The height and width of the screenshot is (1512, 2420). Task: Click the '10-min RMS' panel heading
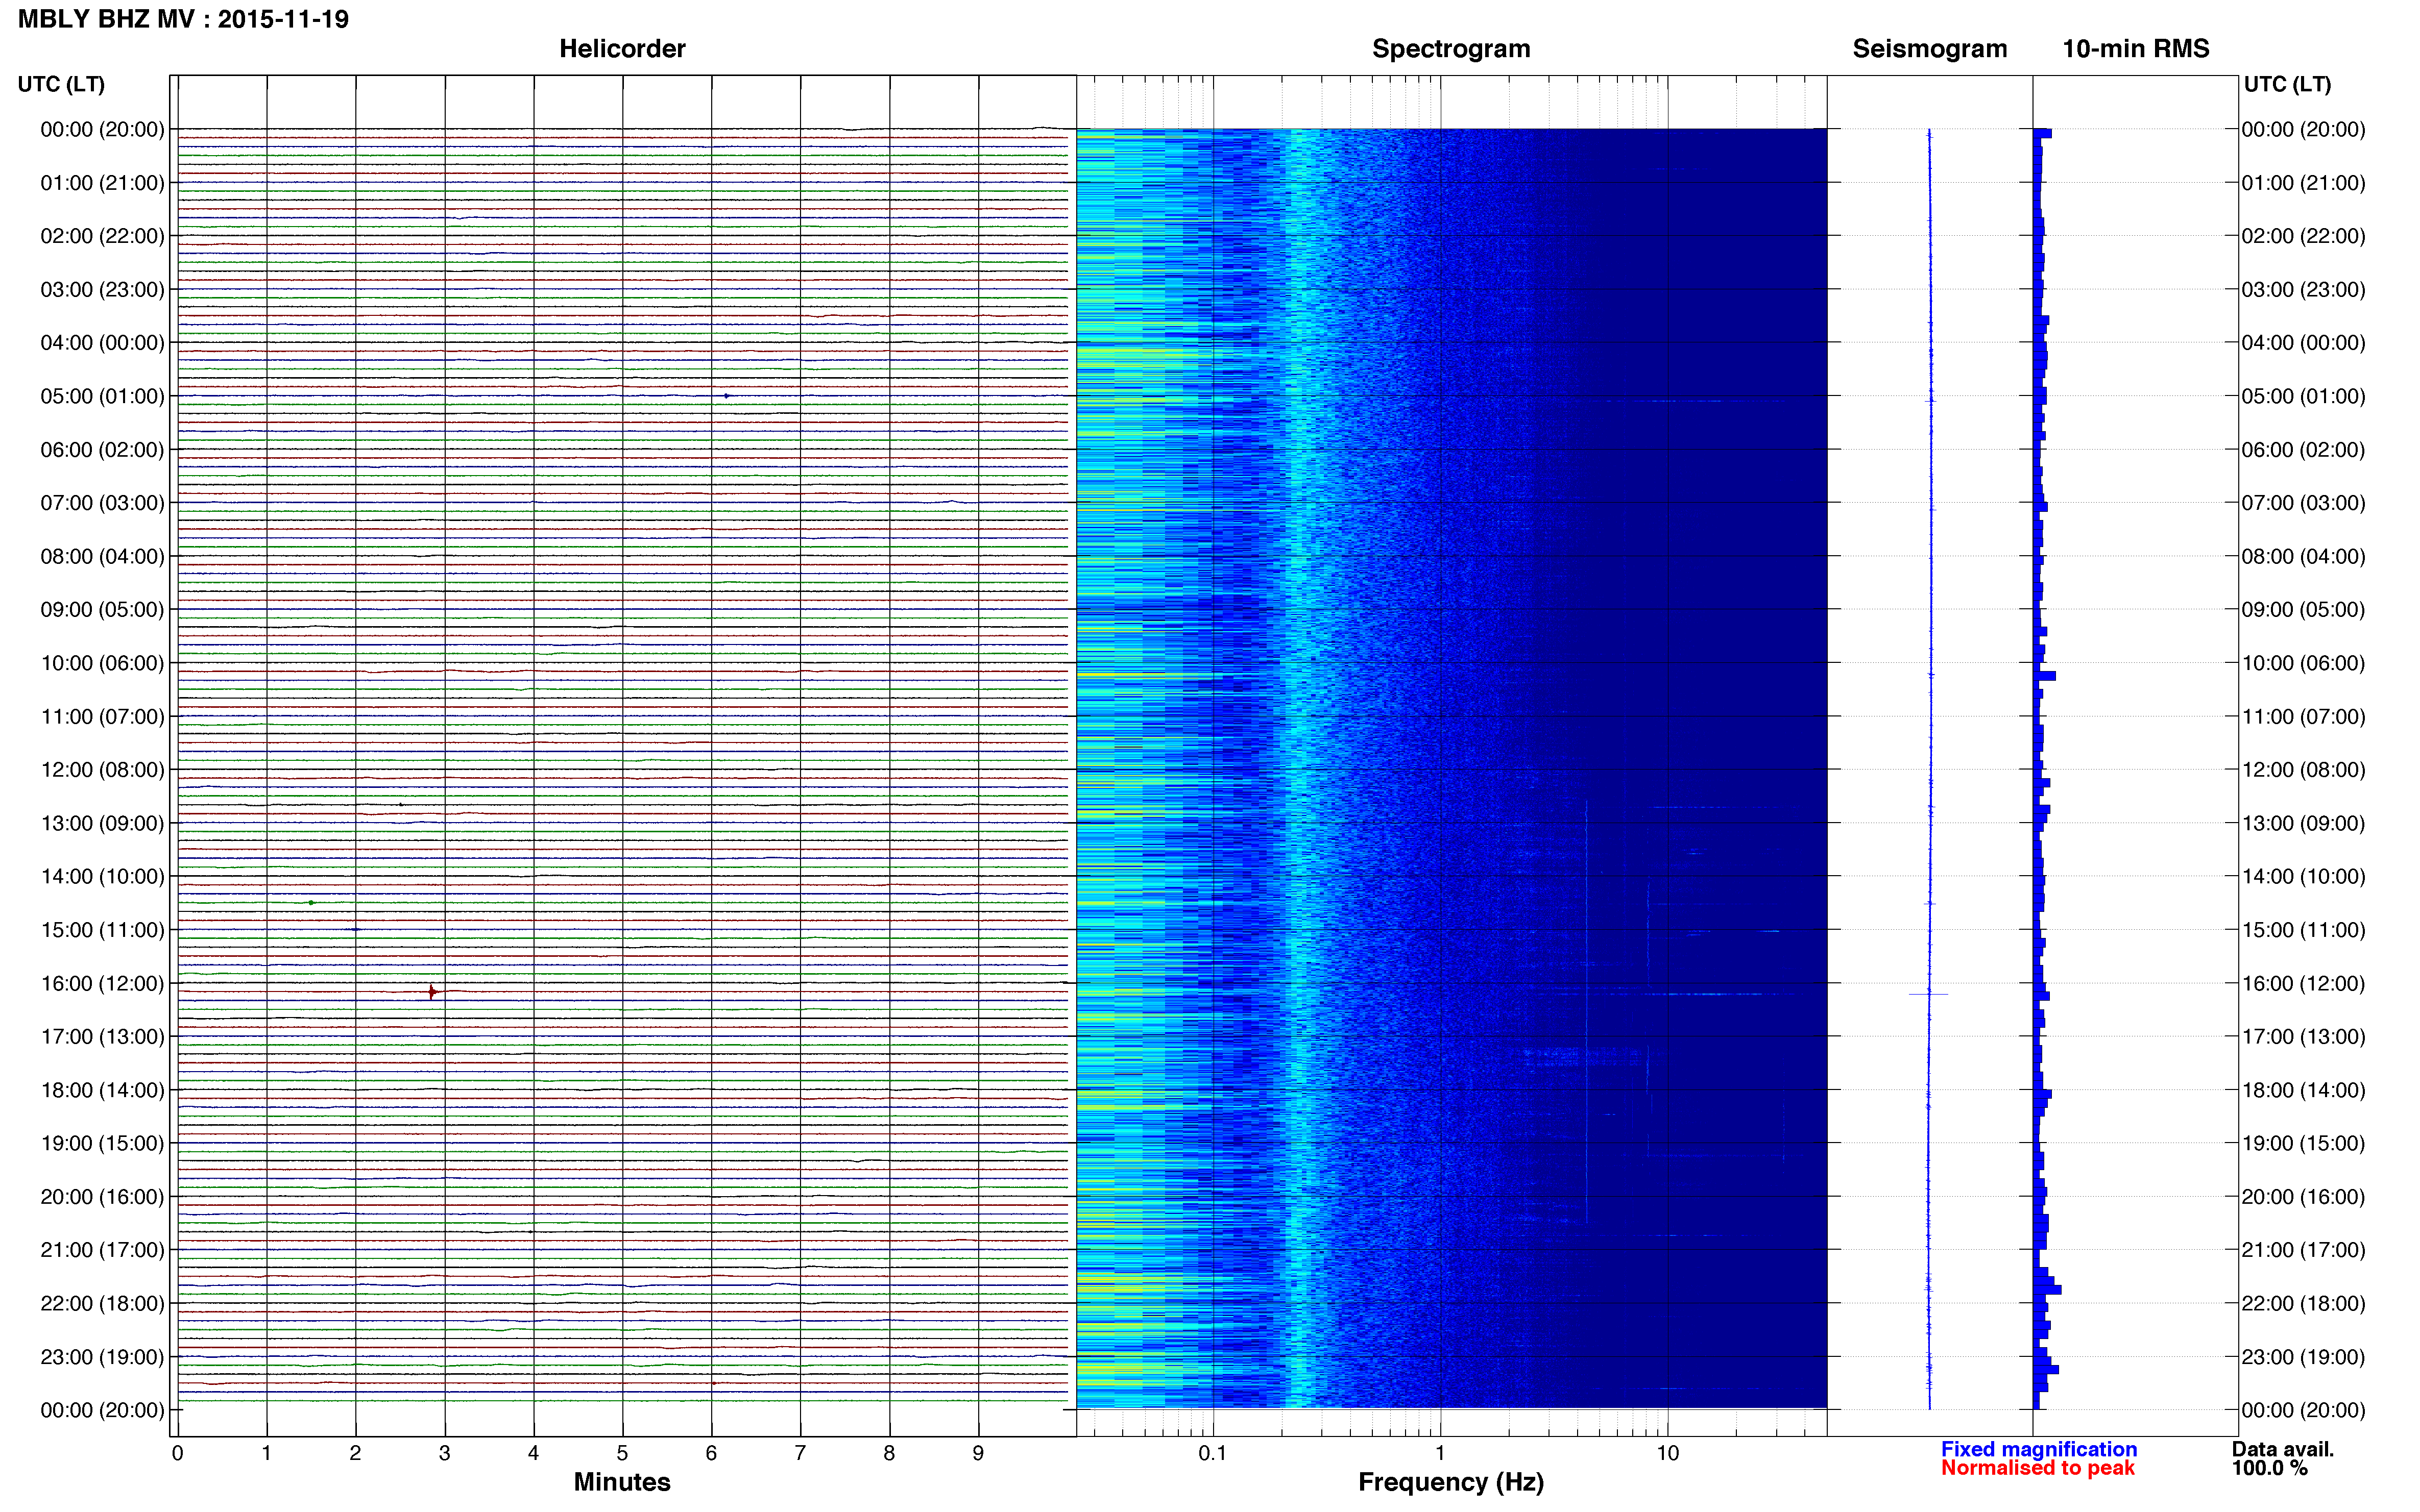2135,48
